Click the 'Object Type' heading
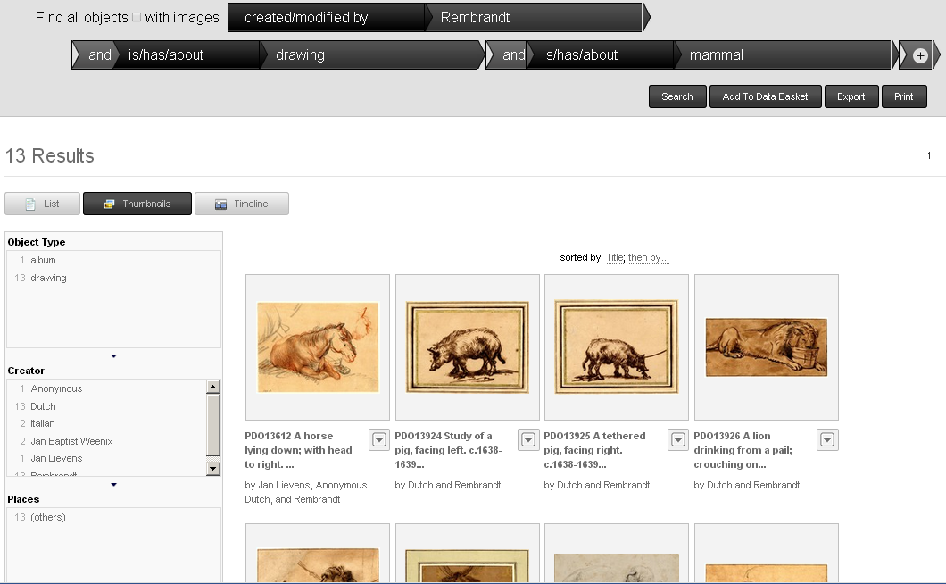The image size is (946, 584). coord(37,242)
